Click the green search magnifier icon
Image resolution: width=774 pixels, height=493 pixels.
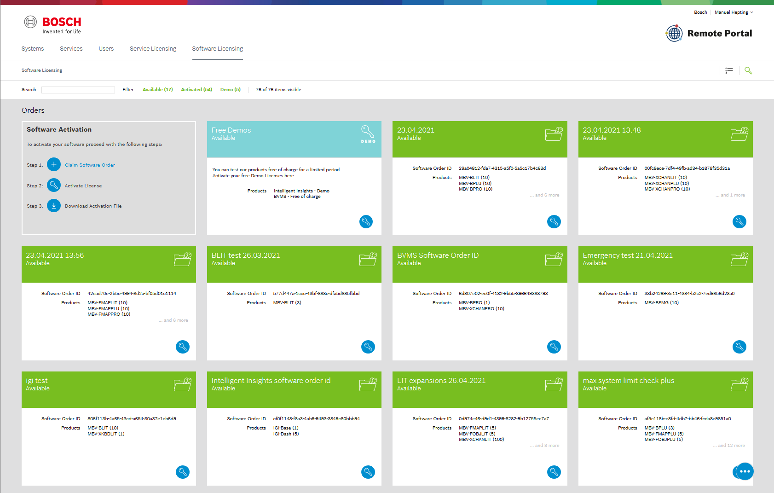(748, 70)
